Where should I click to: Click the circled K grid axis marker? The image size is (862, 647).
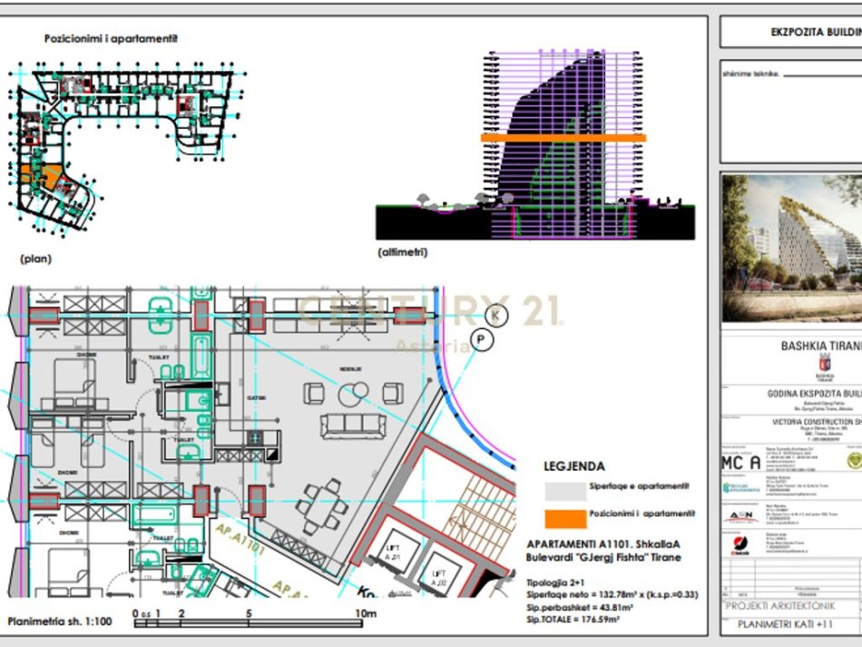coord(496,315)
